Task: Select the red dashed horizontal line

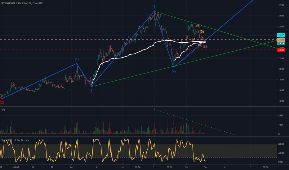Action: click(x=138, y=50)
